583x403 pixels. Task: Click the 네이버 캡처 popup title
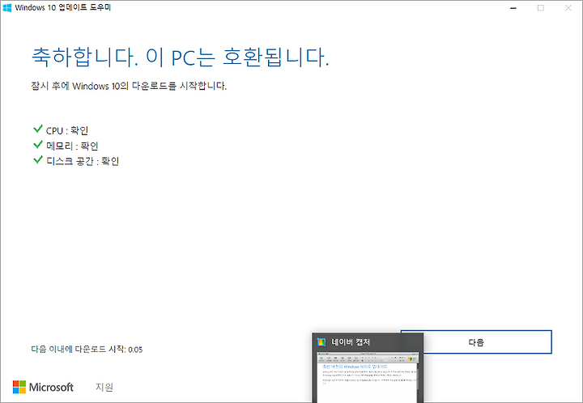click(351, 342)
